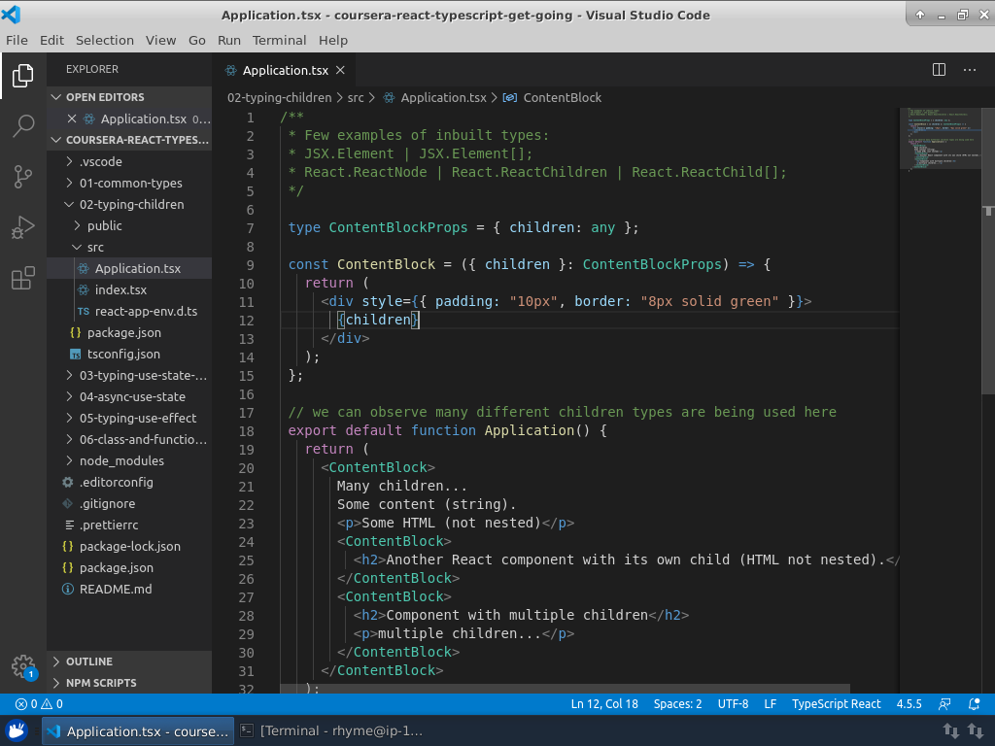
Task: Open the Terminal menu
Action: (x=279, y=40)
